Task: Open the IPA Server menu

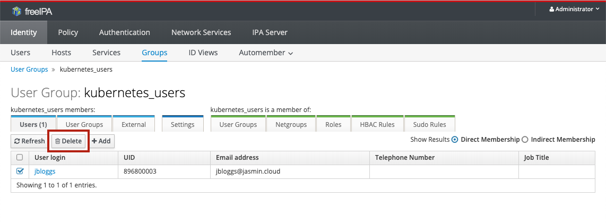Action: tap(270, 32)
